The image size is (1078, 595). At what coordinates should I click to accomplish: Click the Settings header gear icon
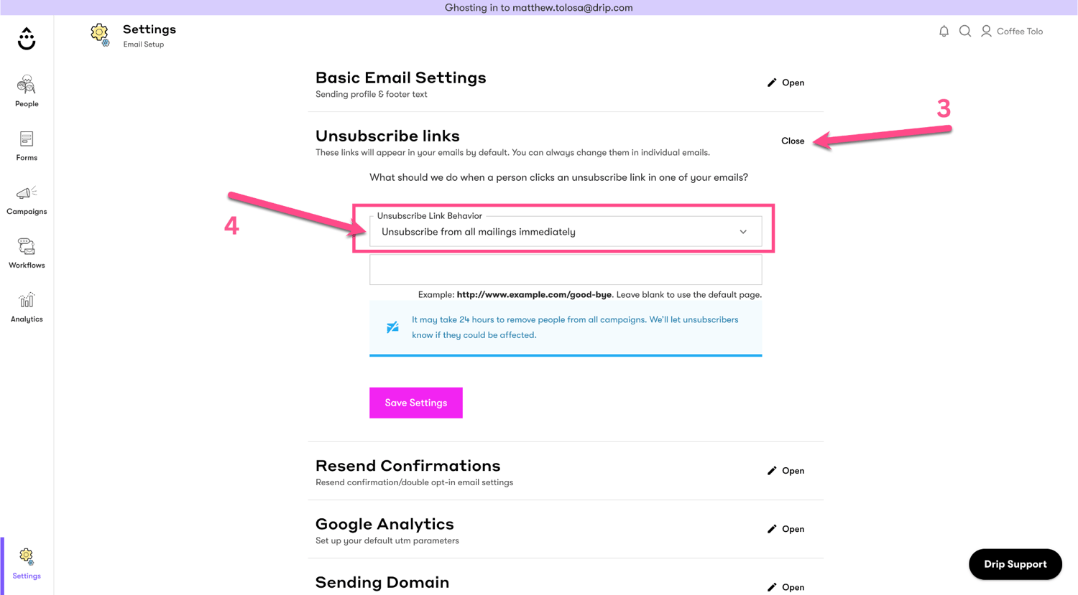click(x=99, y=33)
